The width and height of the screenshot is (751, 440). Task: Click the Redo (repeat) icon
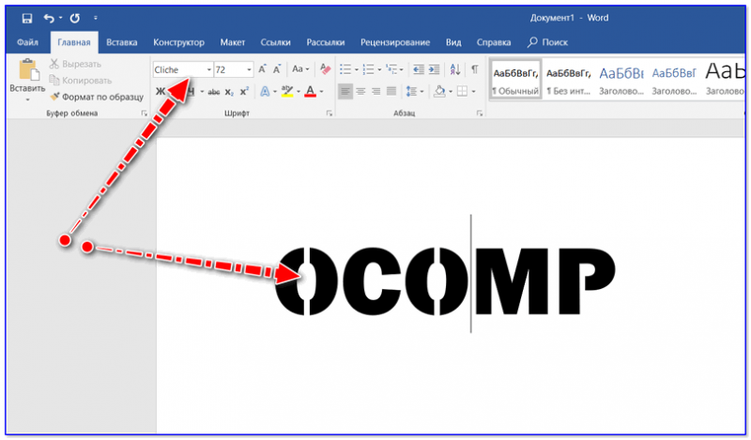75,18
